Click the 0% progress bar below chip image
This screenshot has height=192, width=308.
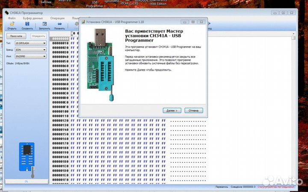[x=27, y=181]
